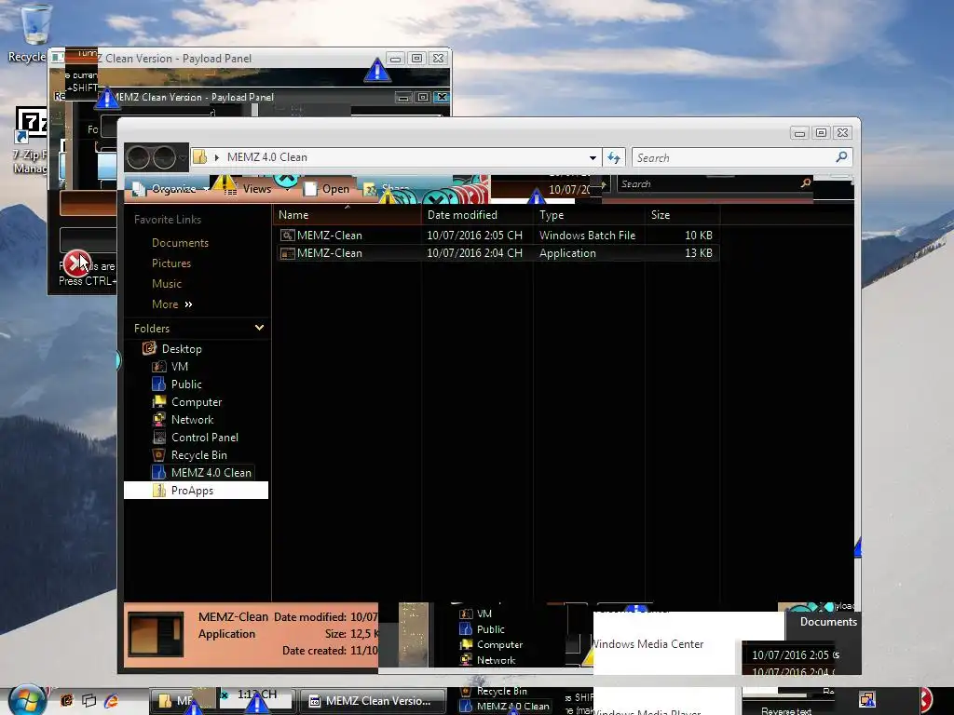
Task: Open the recent pages dropdown beside Forward
Action: 183,158
